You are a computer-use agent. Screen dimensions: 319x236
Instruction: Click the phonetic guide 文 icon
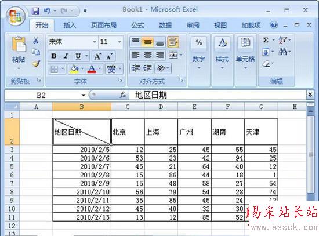click(111, 69)
